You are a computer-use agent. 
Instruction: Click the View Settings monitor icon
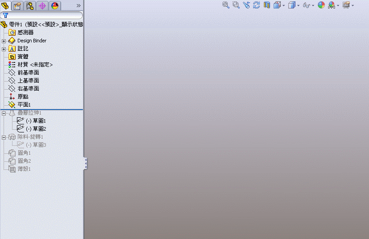(x=346, y=5)
